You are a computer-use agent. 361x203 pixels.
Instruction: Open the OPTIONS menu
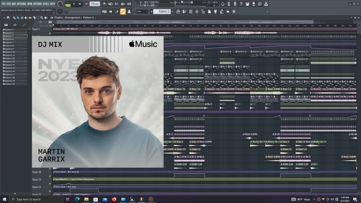point(37,4)
